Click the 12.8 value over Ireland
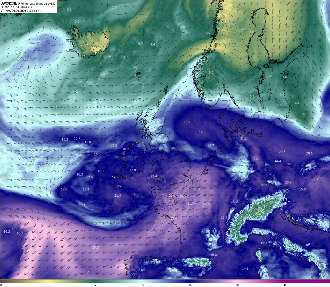Image resolution: width=330 pixels, height=287 pixels. pyautogui.click(x=133, y=170)
